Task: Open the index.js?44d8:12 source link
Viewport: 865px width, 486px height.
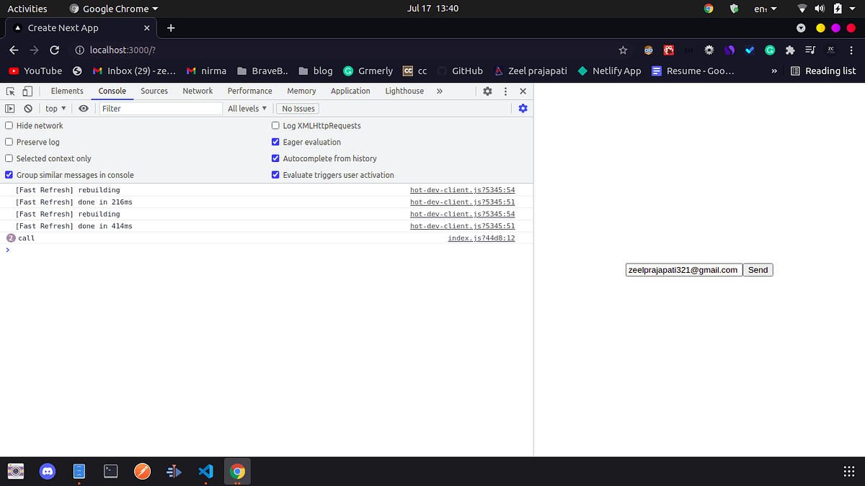Action: pos(482,238)
